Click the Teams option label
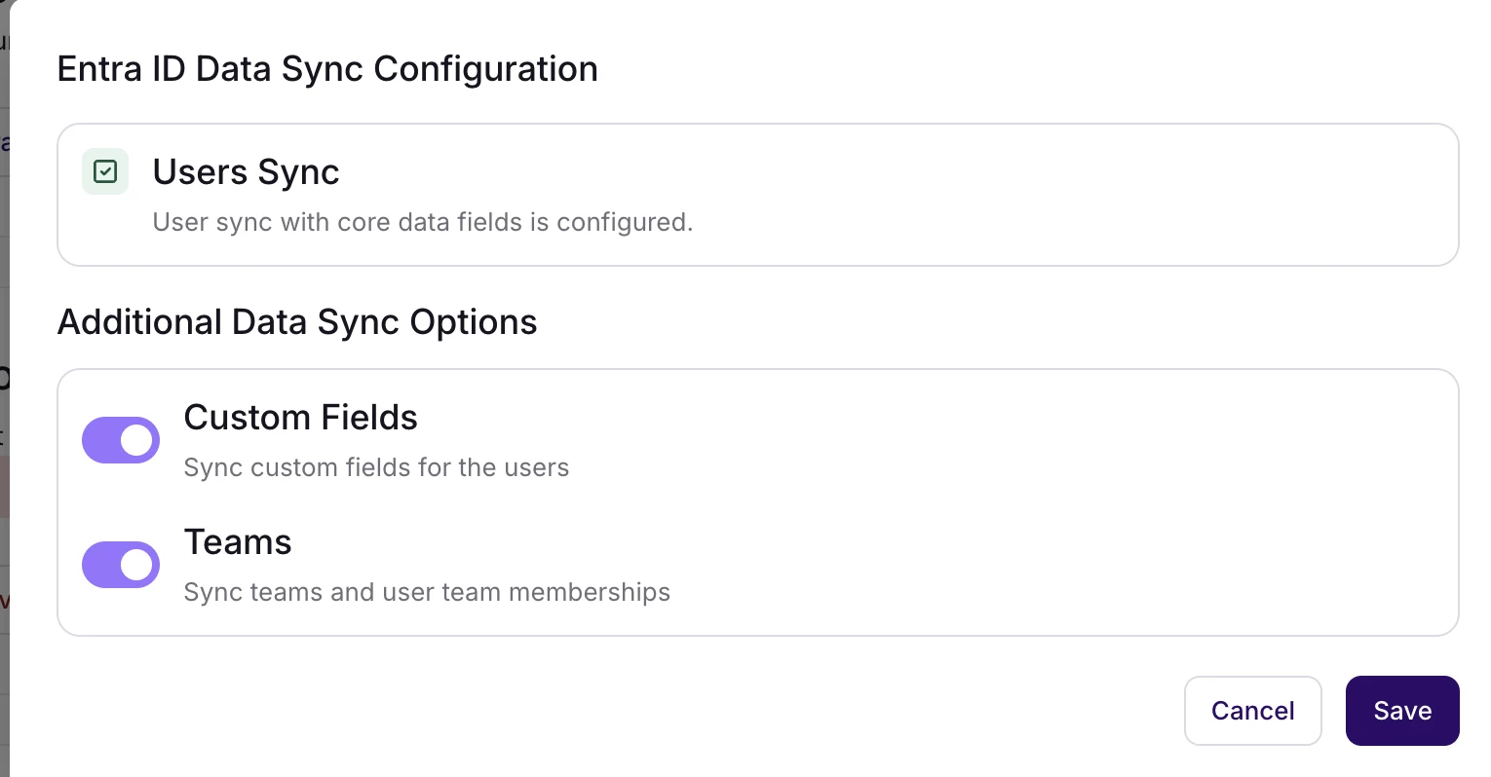 [238, 542]
